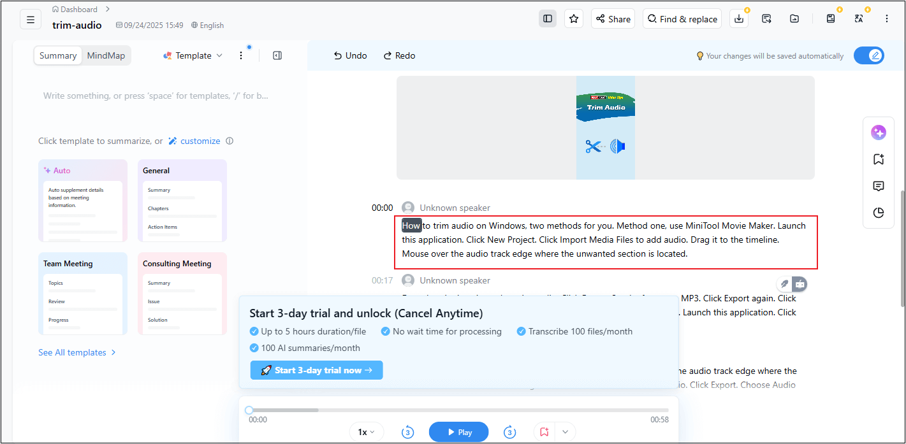Click Unknown speaker label at 00:00
Screen dimensions: 906x444
(455, 208)
